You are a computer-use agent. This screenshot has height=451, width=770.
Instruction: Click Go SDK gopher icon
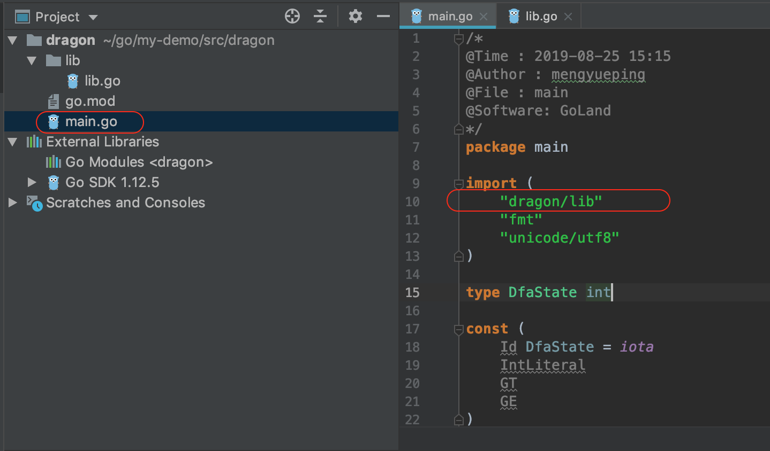pyautogui.click(x=54, y=182)
